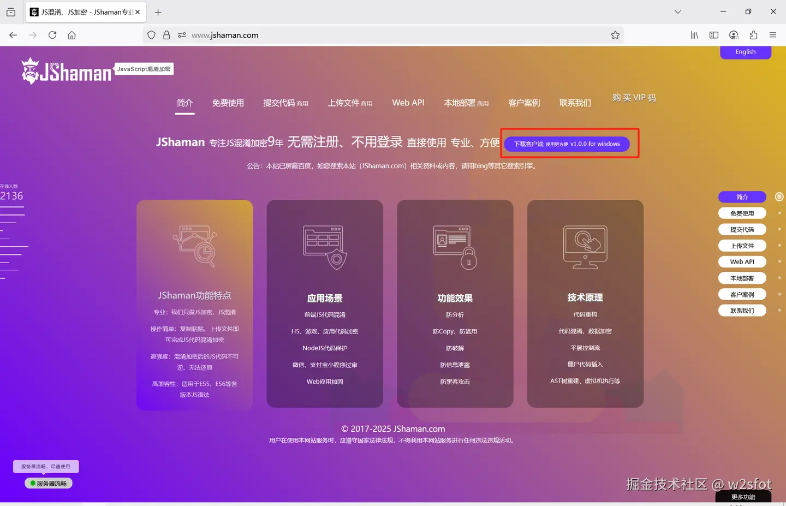786x506 pixels.
Task: Click the JavaScript混淆加密 label badge
Action: (x=144, y=69)
